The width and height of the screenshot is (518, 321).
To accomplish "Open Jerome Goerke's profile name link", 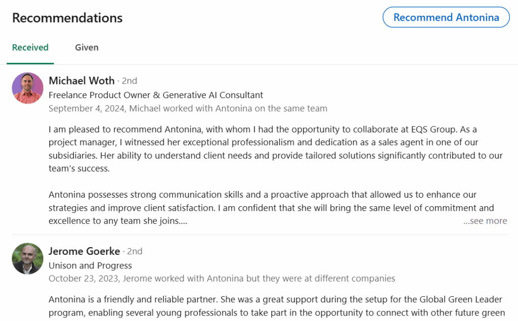I will (x=84, y=251).
